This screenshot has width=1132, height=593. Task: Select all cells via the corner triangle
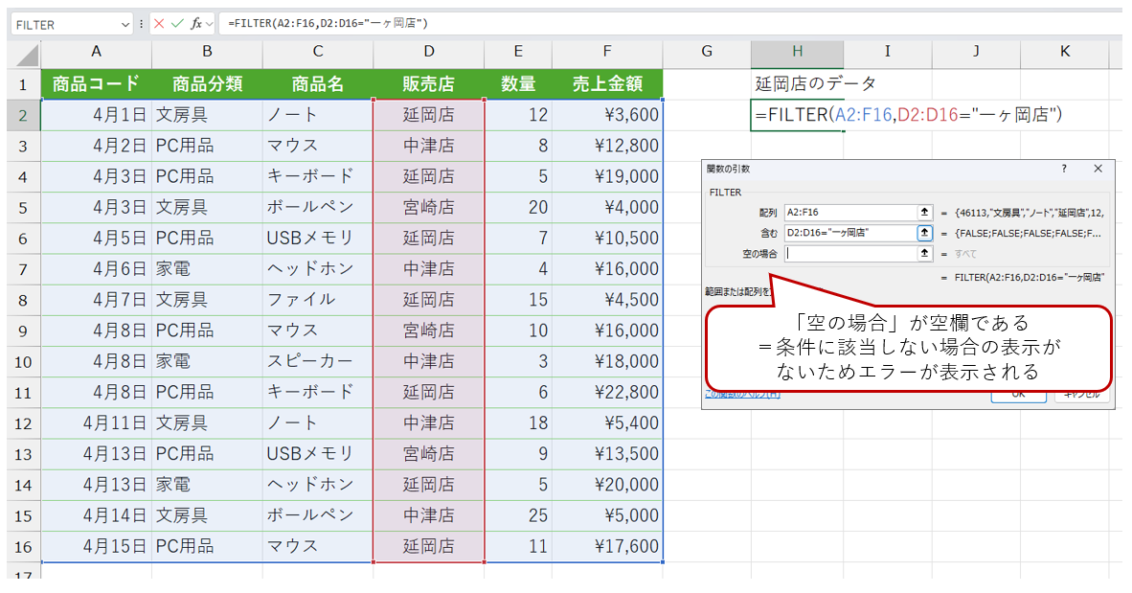(x=25, y=55)
